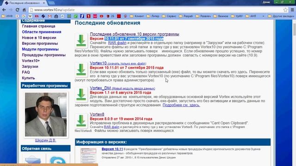
Task: Click green download arrow beside Vortex10 exe
Action: (x=81, y=70)
